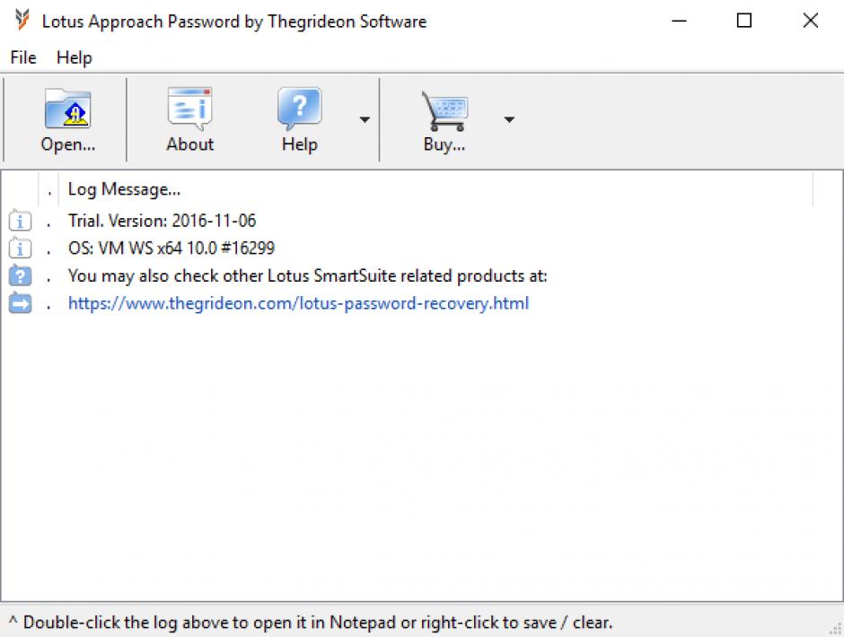Screen dimensions: 844x637
Task: Open the File menu
Action: tap(23, 57)
